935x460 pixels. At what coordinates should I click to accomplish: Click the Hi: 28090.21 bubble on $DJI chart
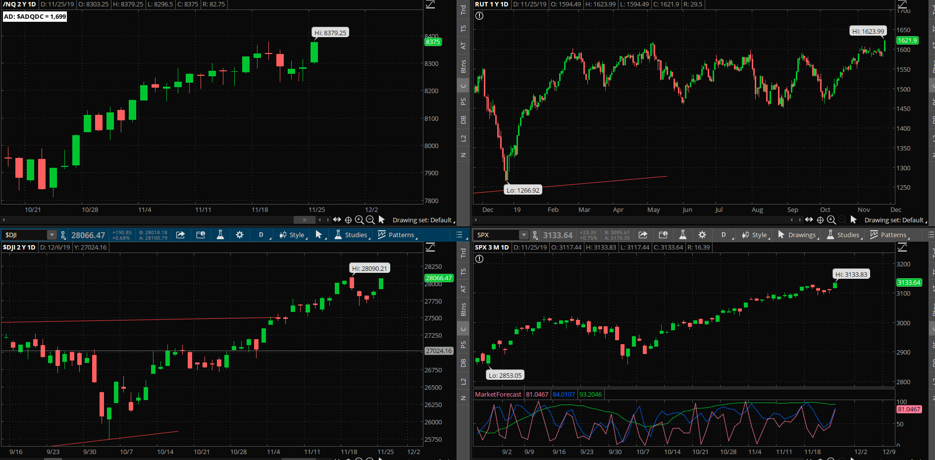point(369,268)
